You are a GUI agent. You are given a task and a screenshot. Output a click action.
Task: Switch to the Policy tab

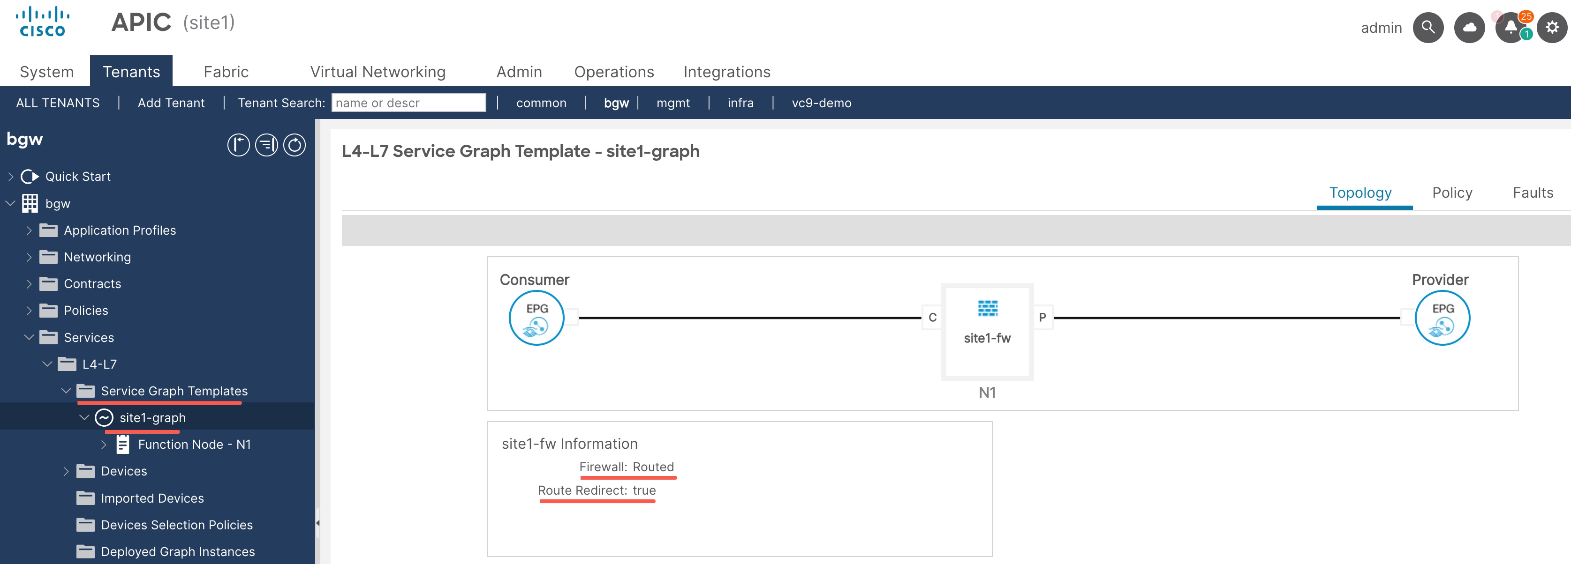[1452, 193]
